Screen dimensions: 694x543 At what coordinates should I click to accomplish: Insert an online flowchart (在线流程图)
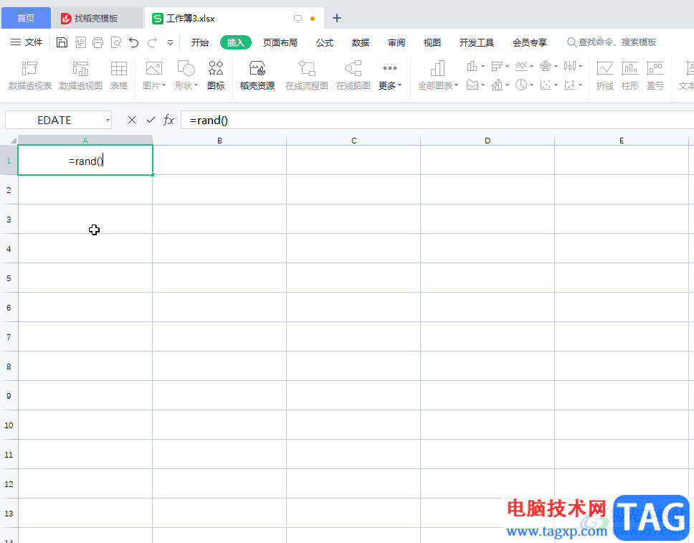307,75
